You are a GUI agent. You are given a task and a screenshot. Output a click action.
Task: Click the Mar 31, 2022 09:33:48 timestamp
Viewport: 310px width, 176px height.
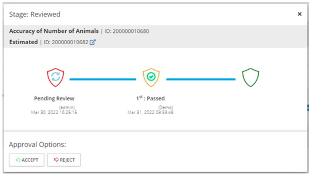point(150,112)
